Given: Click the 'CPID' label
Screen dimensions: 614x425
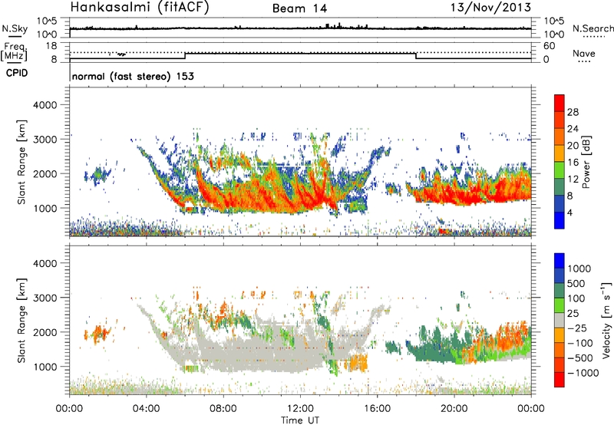Looking at the screenshot, I should click(17, 73).
